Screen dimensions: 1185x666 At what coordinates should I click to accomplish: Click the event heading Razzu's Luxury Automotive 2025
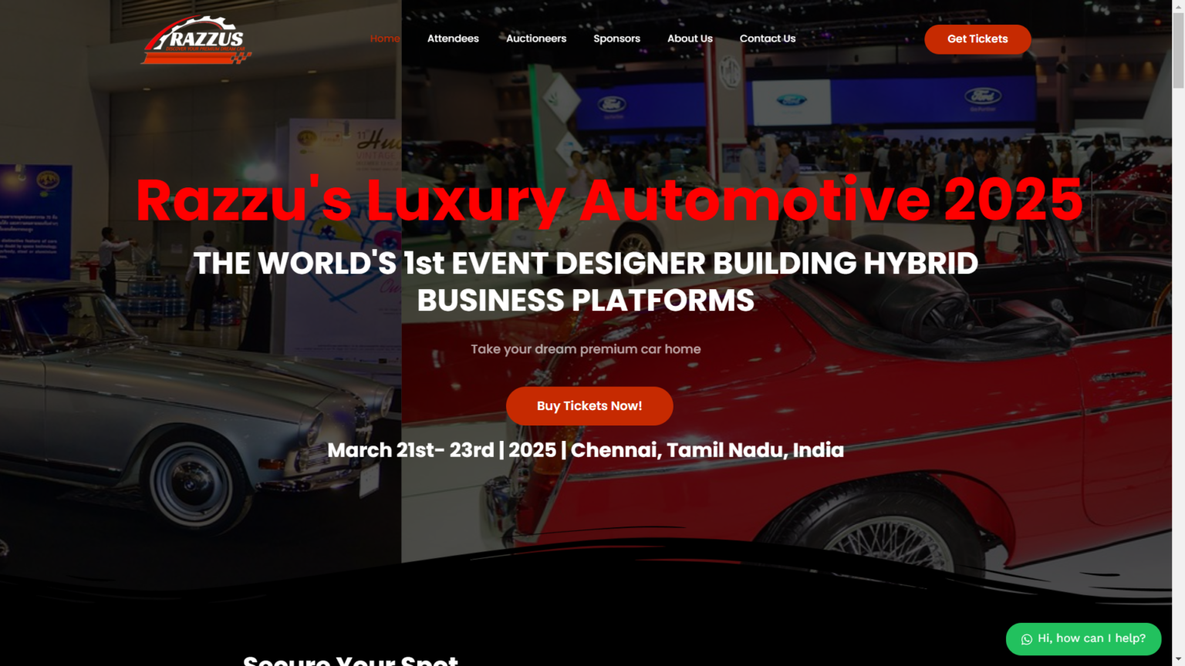coord(608,200)
